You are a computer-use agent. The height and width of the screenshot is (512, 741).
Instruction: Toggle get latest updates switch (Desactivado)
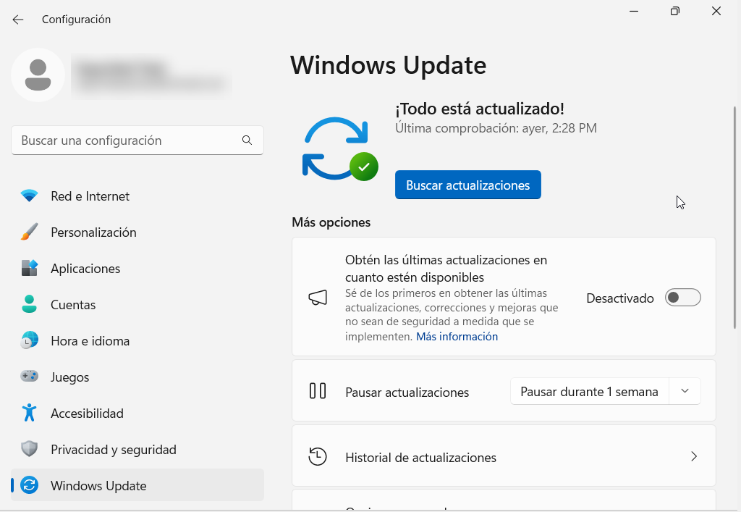(x=683, y=298)
